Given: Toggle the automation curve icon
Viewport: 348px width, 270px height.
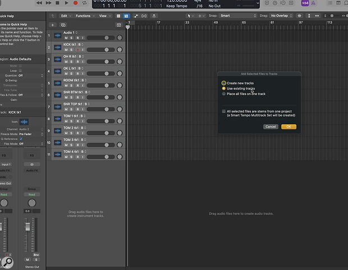Looking at the screenshot, I should [x=136, y=16].
